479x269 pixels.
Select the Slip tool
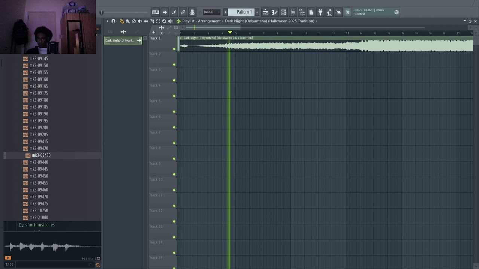point(146,21)
